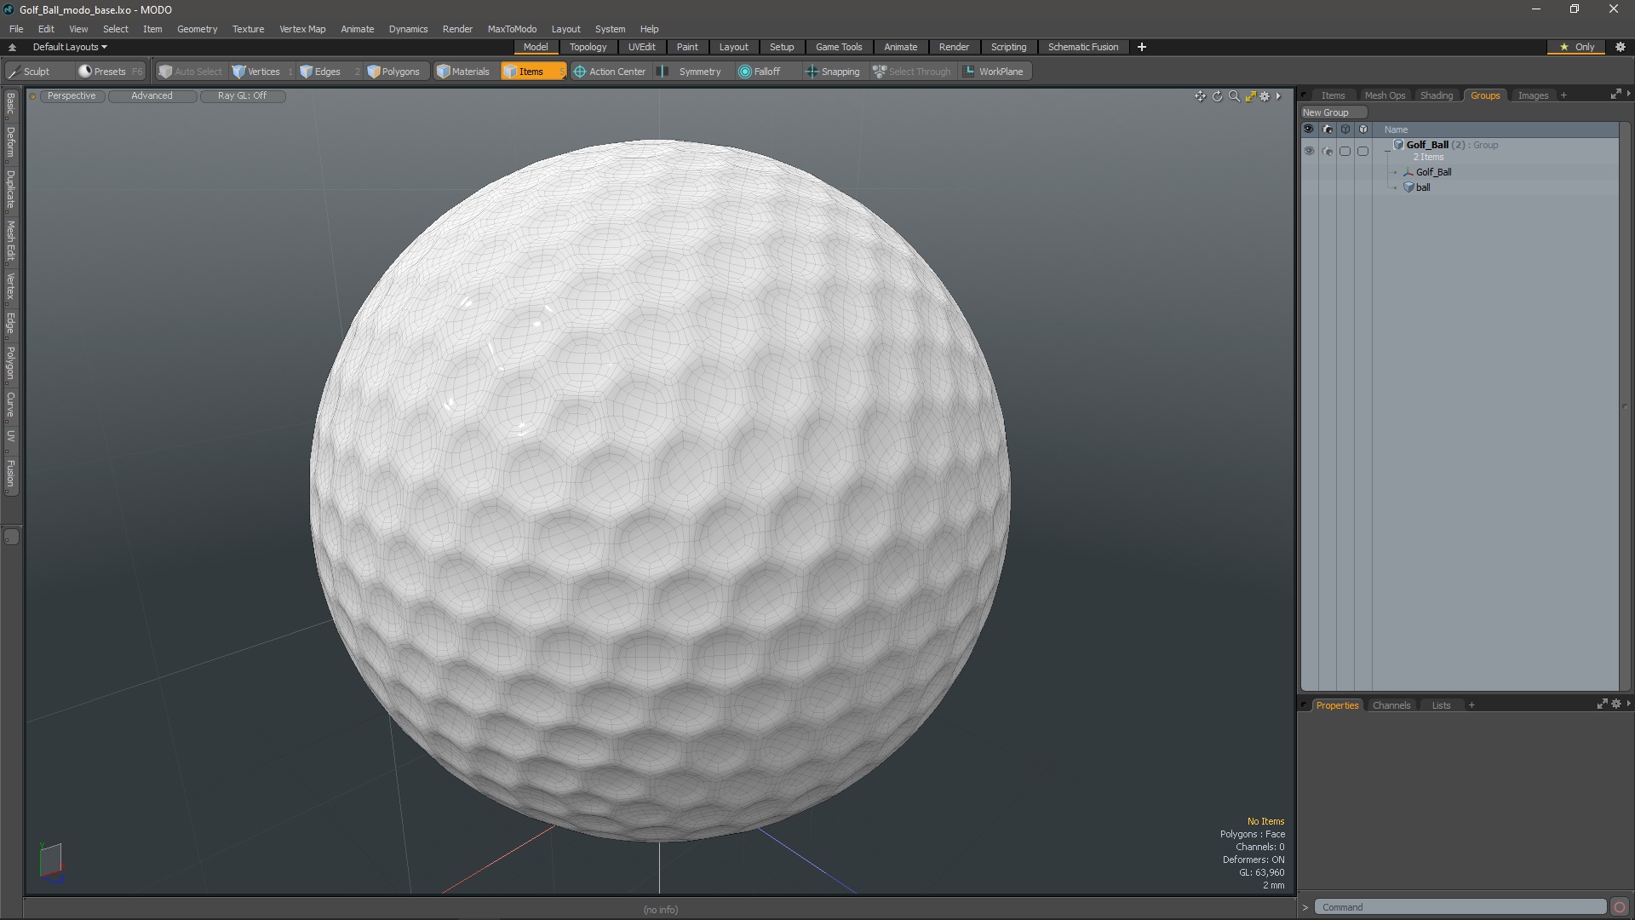Click the Ray GL: Off button
The height and width of the screenshot is (920, 1635).
click(x=242, y=95)
